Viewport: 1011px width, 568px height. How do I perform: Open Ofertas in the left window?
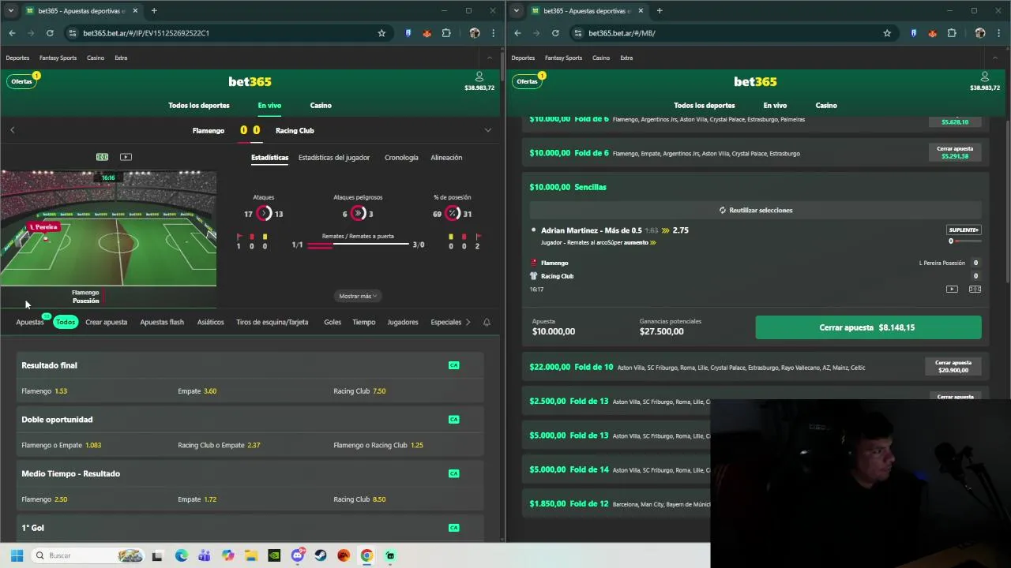[22, 81]
